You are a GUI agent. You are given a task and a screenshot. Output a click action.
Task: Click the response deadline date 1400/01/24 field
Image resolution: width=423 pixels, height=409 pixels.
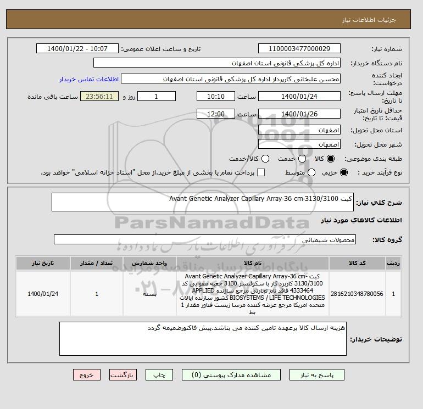[x=299, y=96]
